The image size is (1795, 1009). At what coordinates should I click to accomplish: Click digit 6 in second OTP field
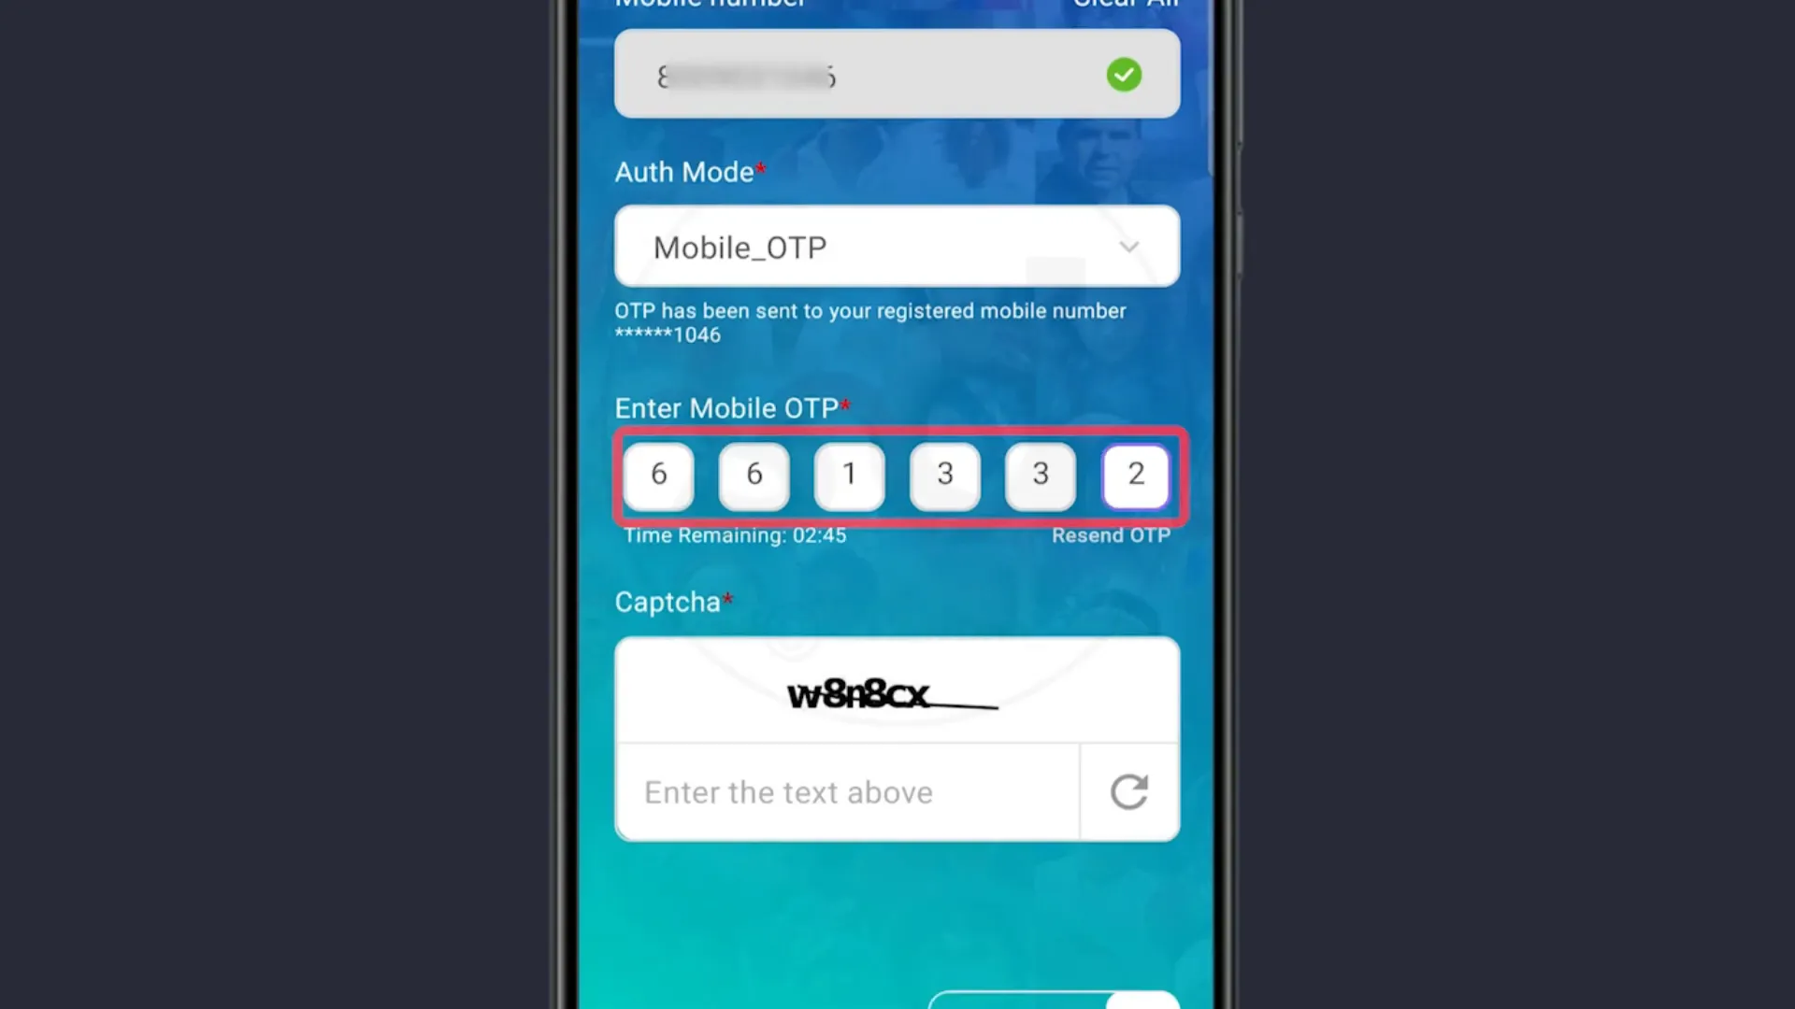(754, 475)
